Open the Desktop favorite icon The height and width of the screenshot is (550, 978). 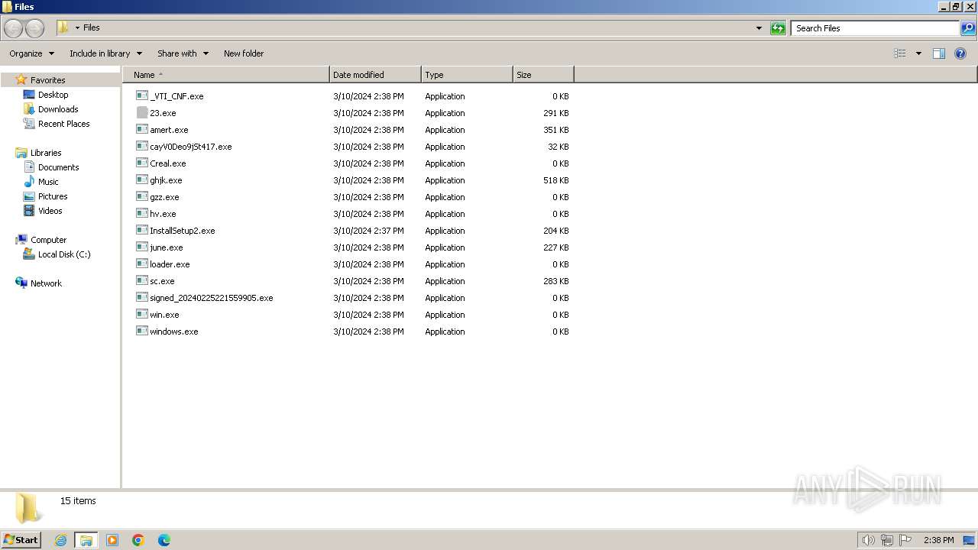click(29, 95)
